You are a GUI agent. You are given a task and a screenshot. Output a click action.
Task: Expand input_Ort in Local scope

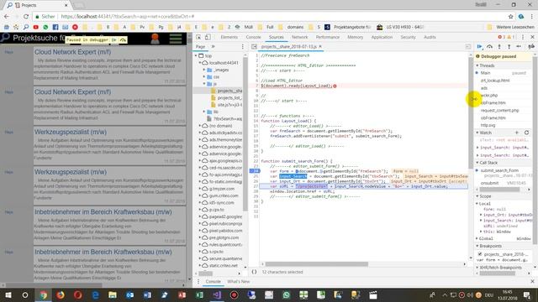point(481,215)
